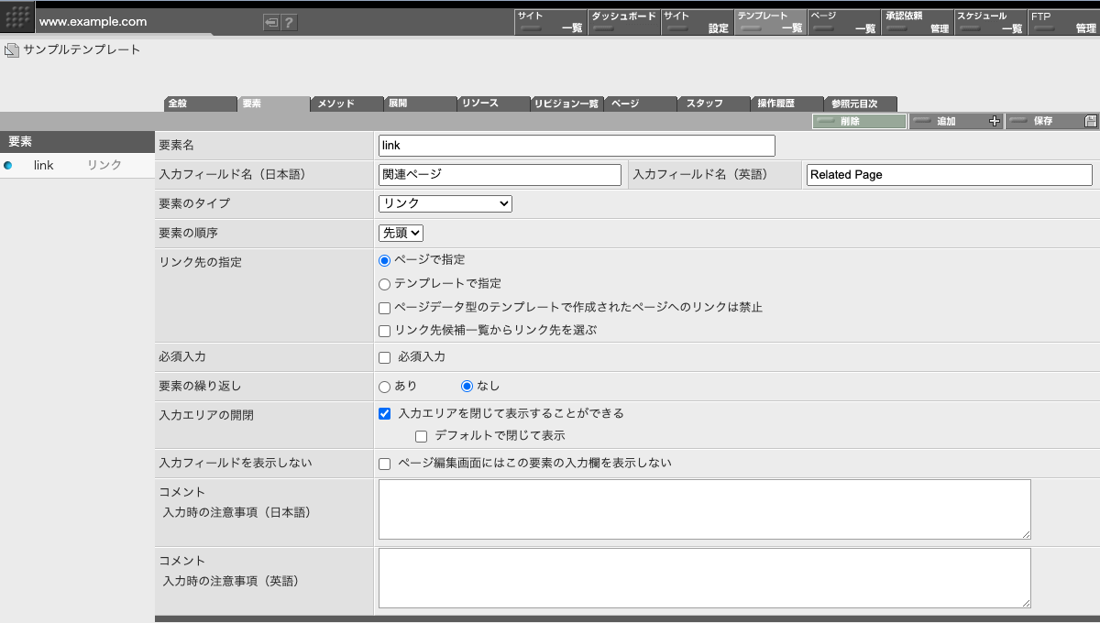The width and height of the screenshot is (1100, 623).
Task: Select the テンプレートで指定 radio button
Action: (384, 283)
